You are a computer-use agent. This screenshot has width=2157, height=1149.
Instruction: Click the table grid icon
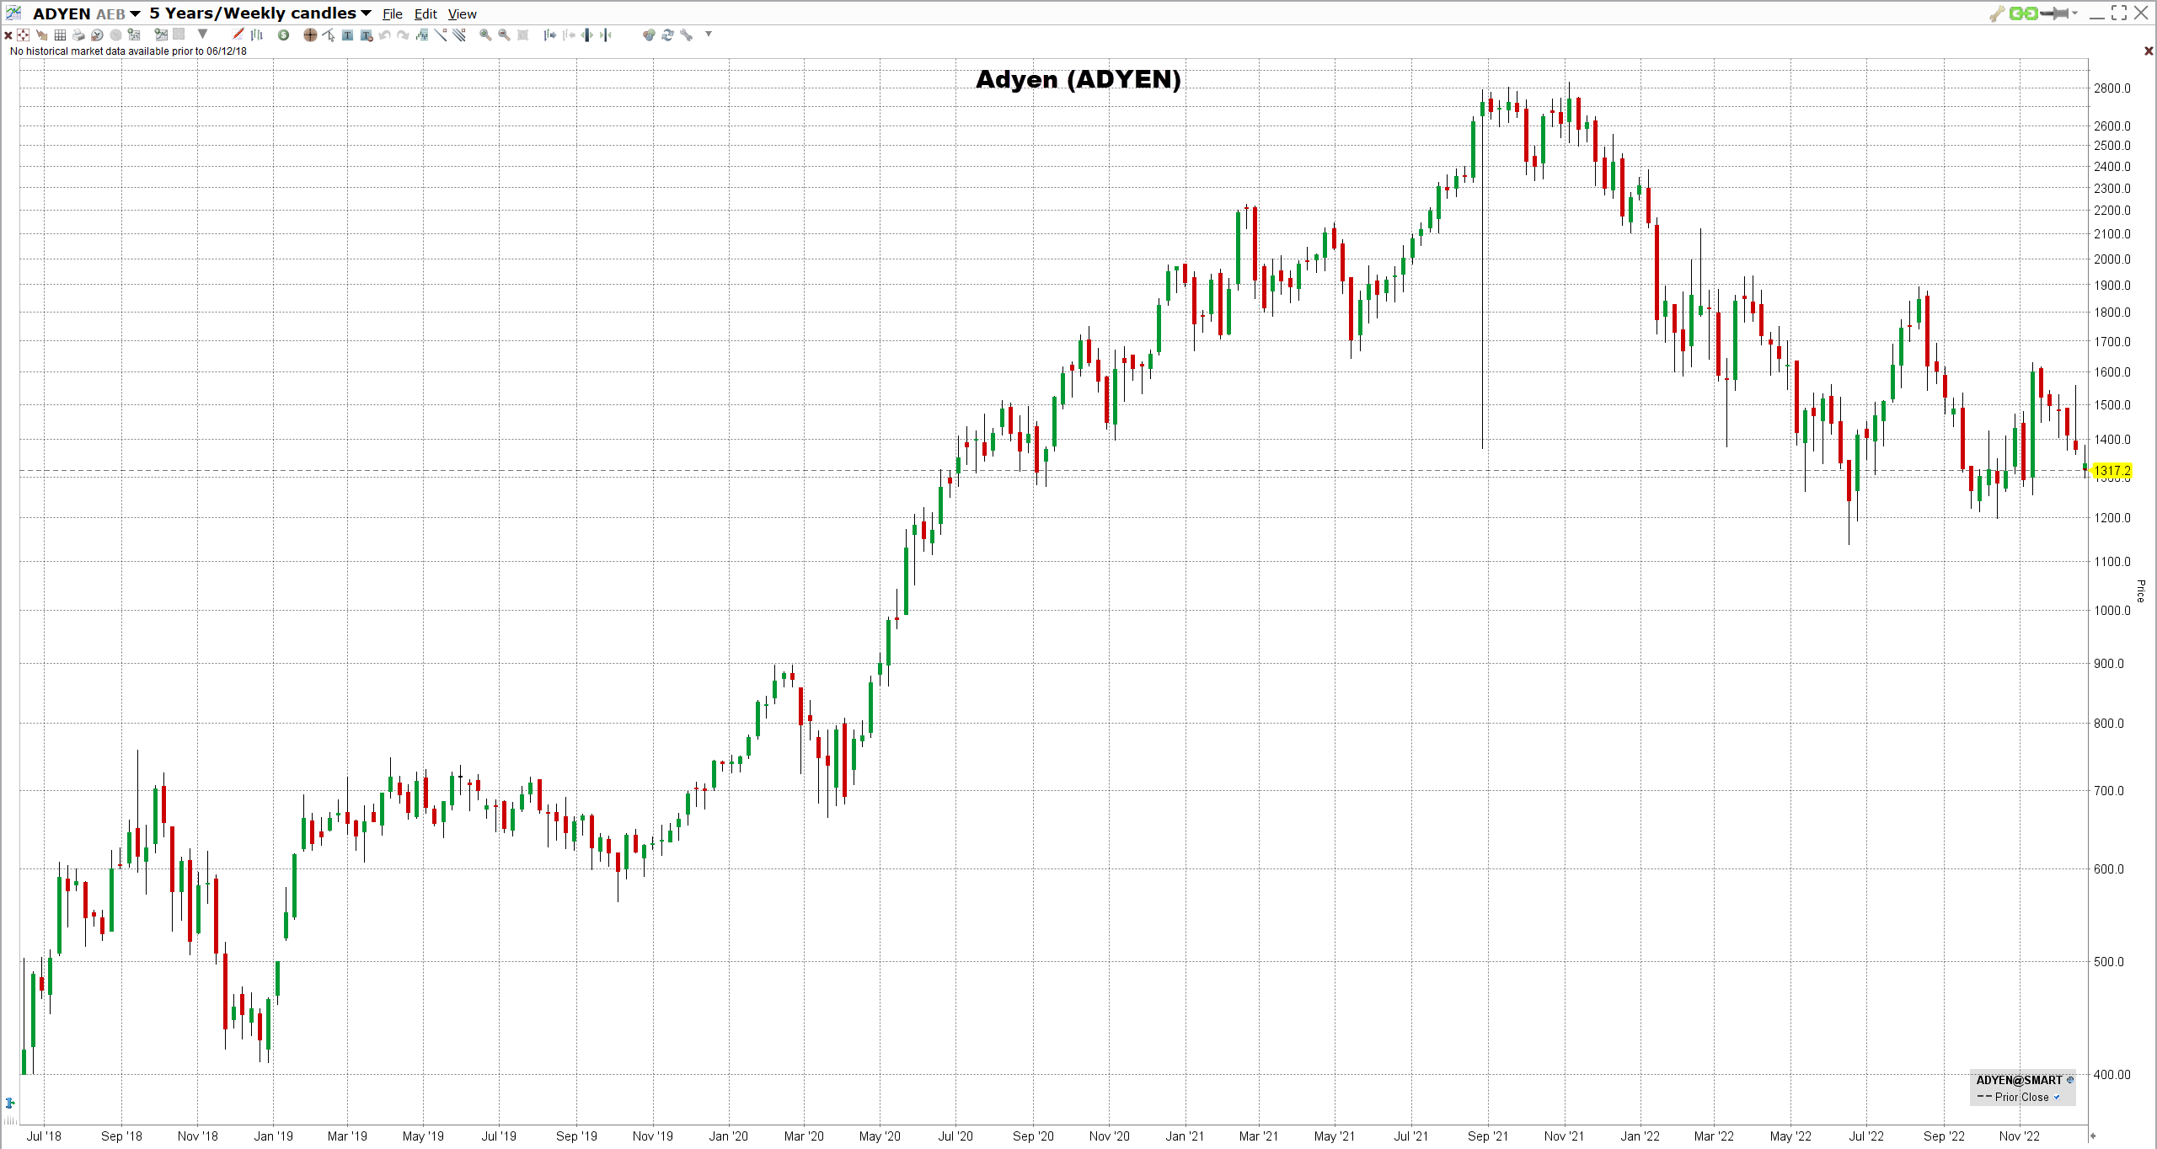[60, 35]
